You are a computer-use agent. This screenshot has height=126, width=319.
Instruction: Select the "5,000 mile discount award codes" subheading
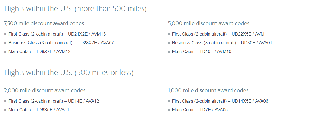(x=209, y=23)
